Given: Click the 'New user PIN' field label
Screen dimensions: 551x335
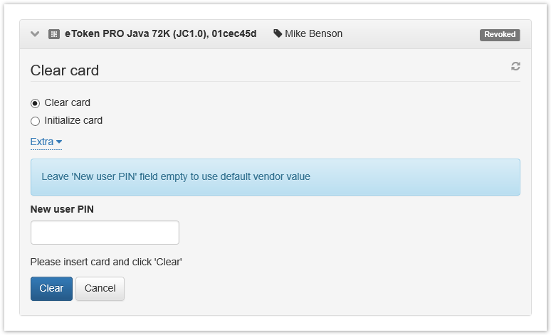Looking at the screenshot, I should [x=62, y=210].
